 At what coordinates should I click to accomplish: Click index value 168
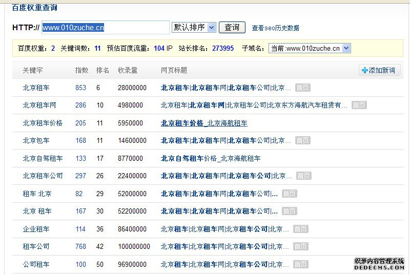click(80, 140)
